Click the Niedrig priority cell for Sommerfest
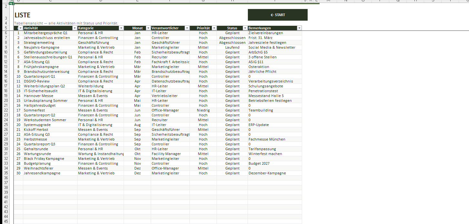 click(x=203, y=110)
